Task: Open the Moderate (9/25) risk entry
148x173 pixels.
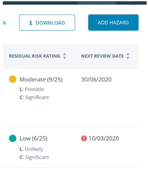Action: (x=41, y=79)
